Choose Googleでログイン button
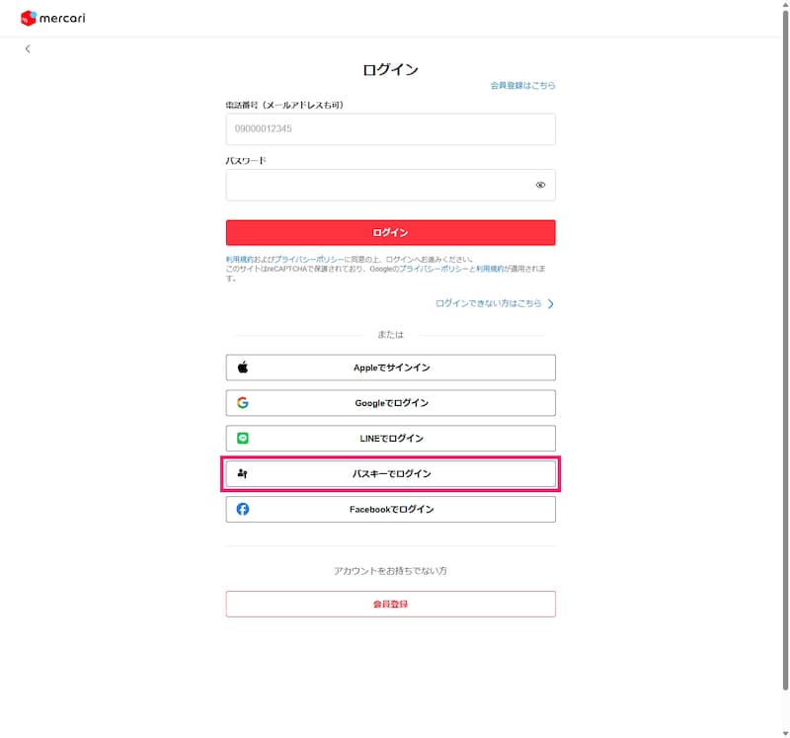 tap(390, 403)
